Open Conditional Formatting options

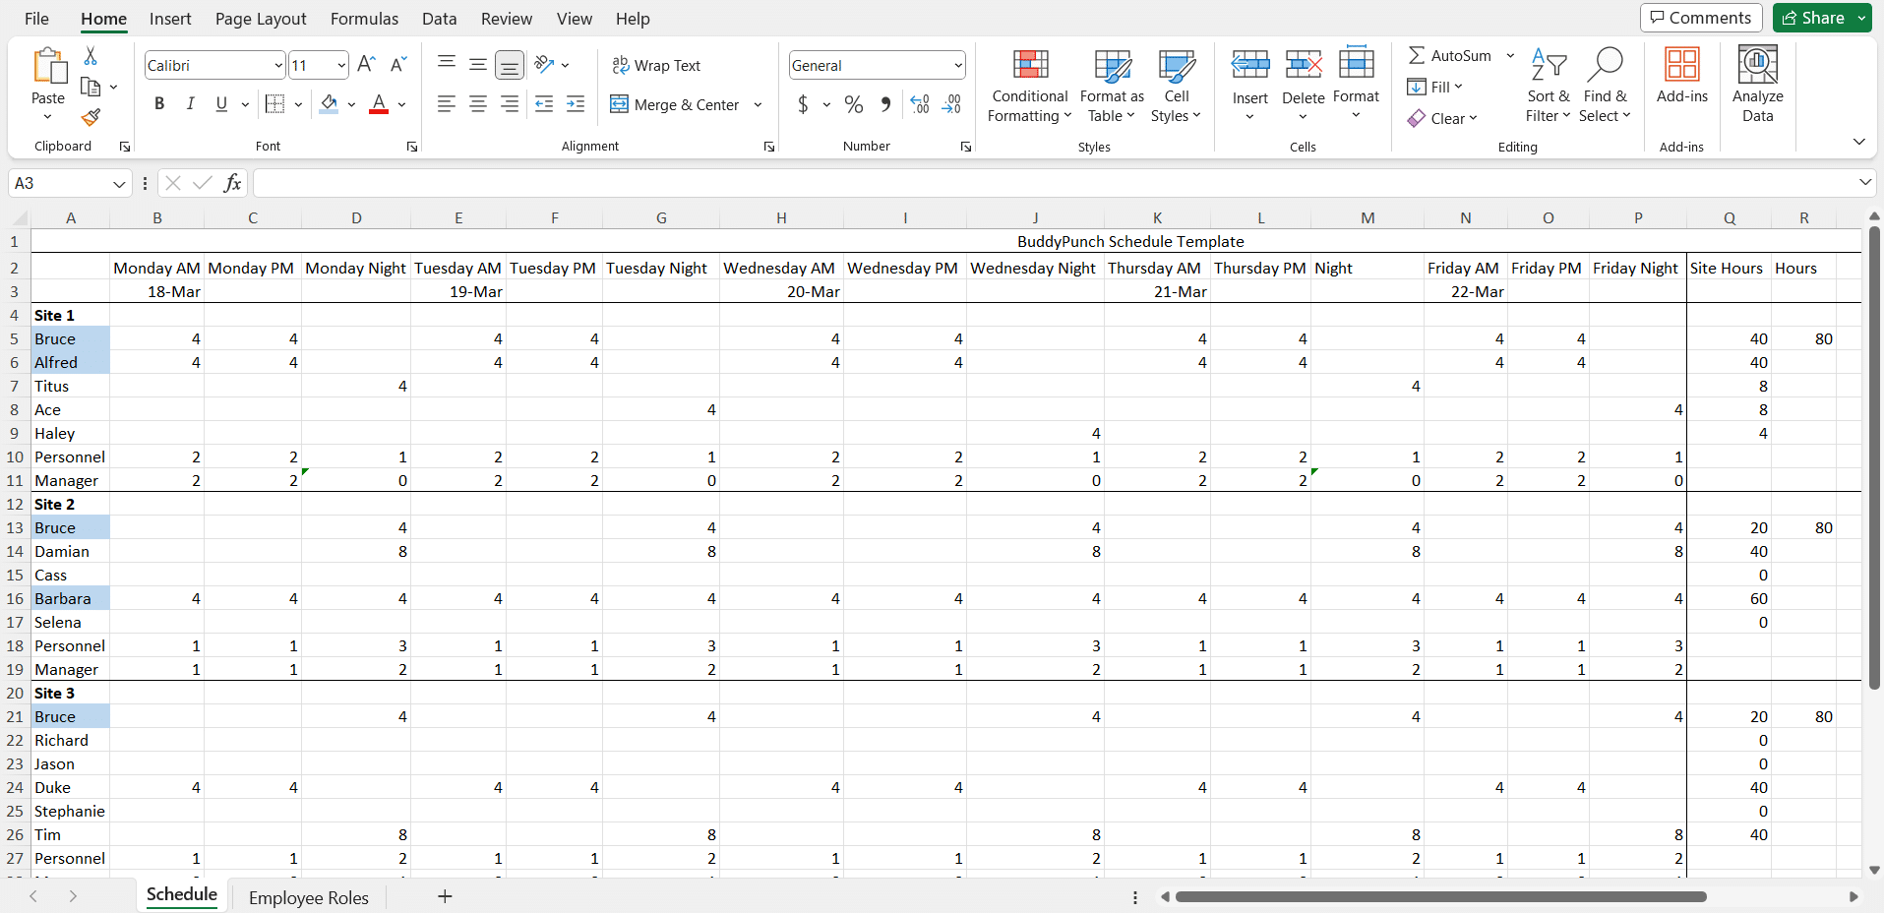pos(1028,86)
